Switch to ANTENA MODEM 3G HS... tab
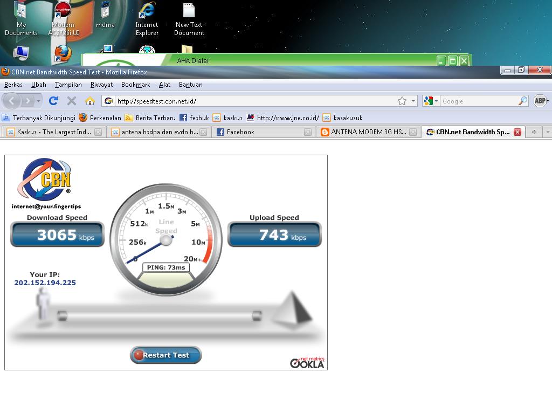 click(x=369, y=132)
